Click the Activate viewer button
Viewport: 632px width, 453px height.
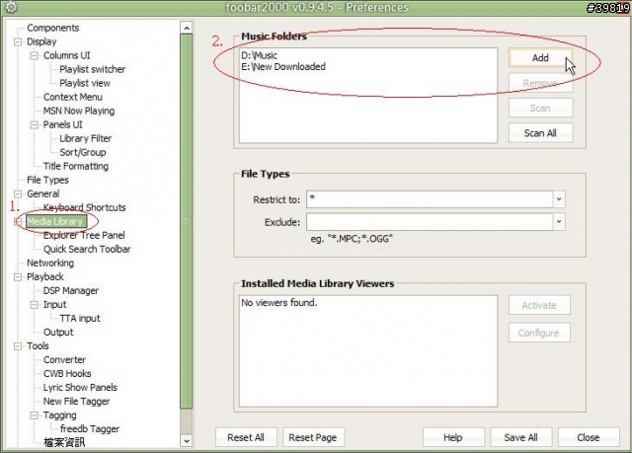pyautogui.click(x=539, y=305)
